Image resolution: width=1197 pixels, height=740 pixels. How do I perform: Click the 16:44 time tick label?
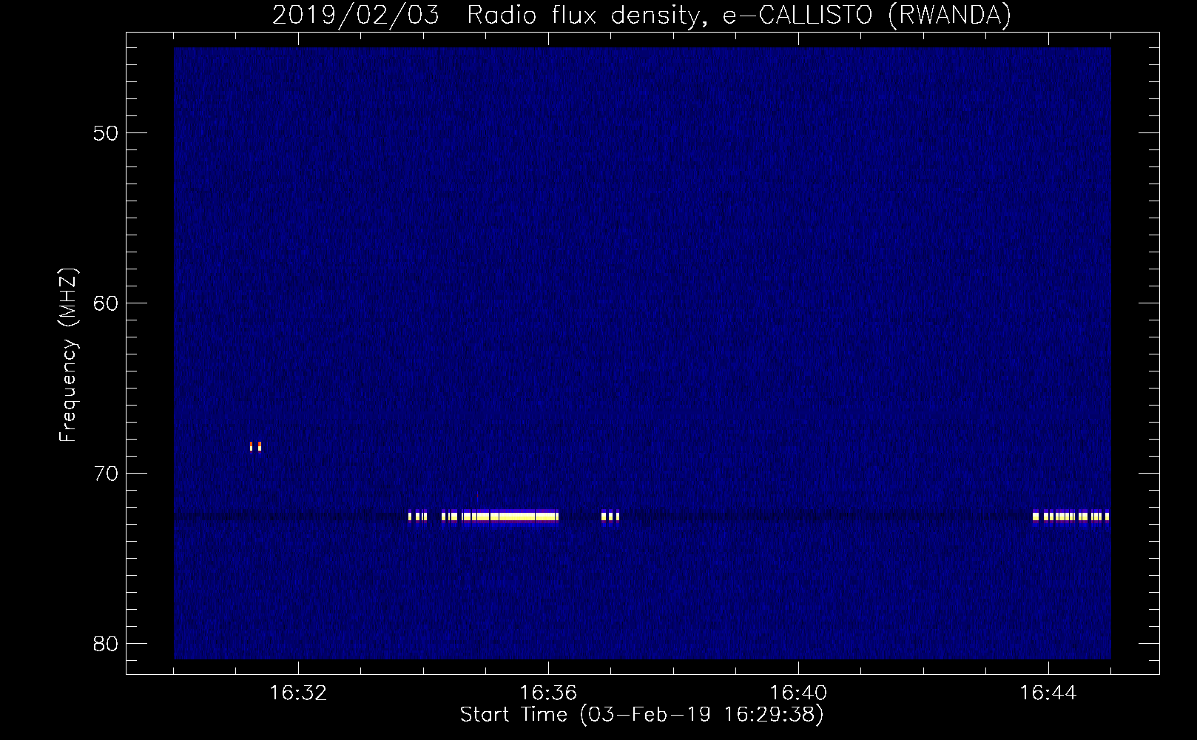tap(1048, 693)
